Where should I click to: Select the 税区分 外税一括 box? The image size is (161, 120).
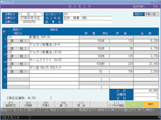(x=151, y=14)
